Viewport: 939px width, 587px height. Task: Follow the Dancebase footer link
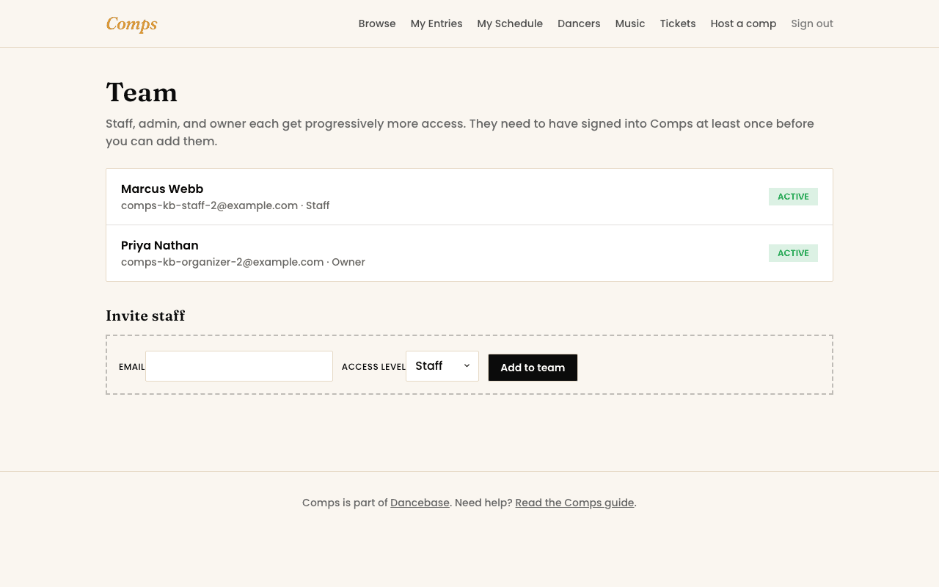[x=420, y=503]
